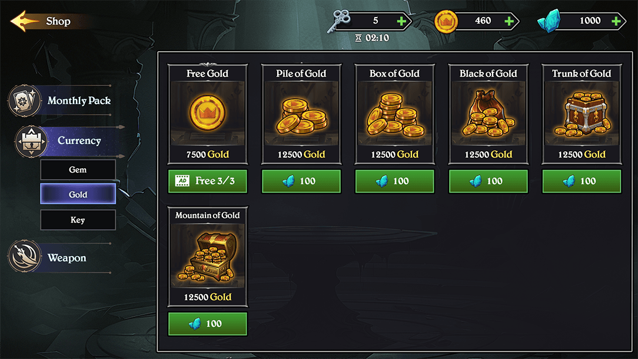Expand the Currency category

coord(79,141)
